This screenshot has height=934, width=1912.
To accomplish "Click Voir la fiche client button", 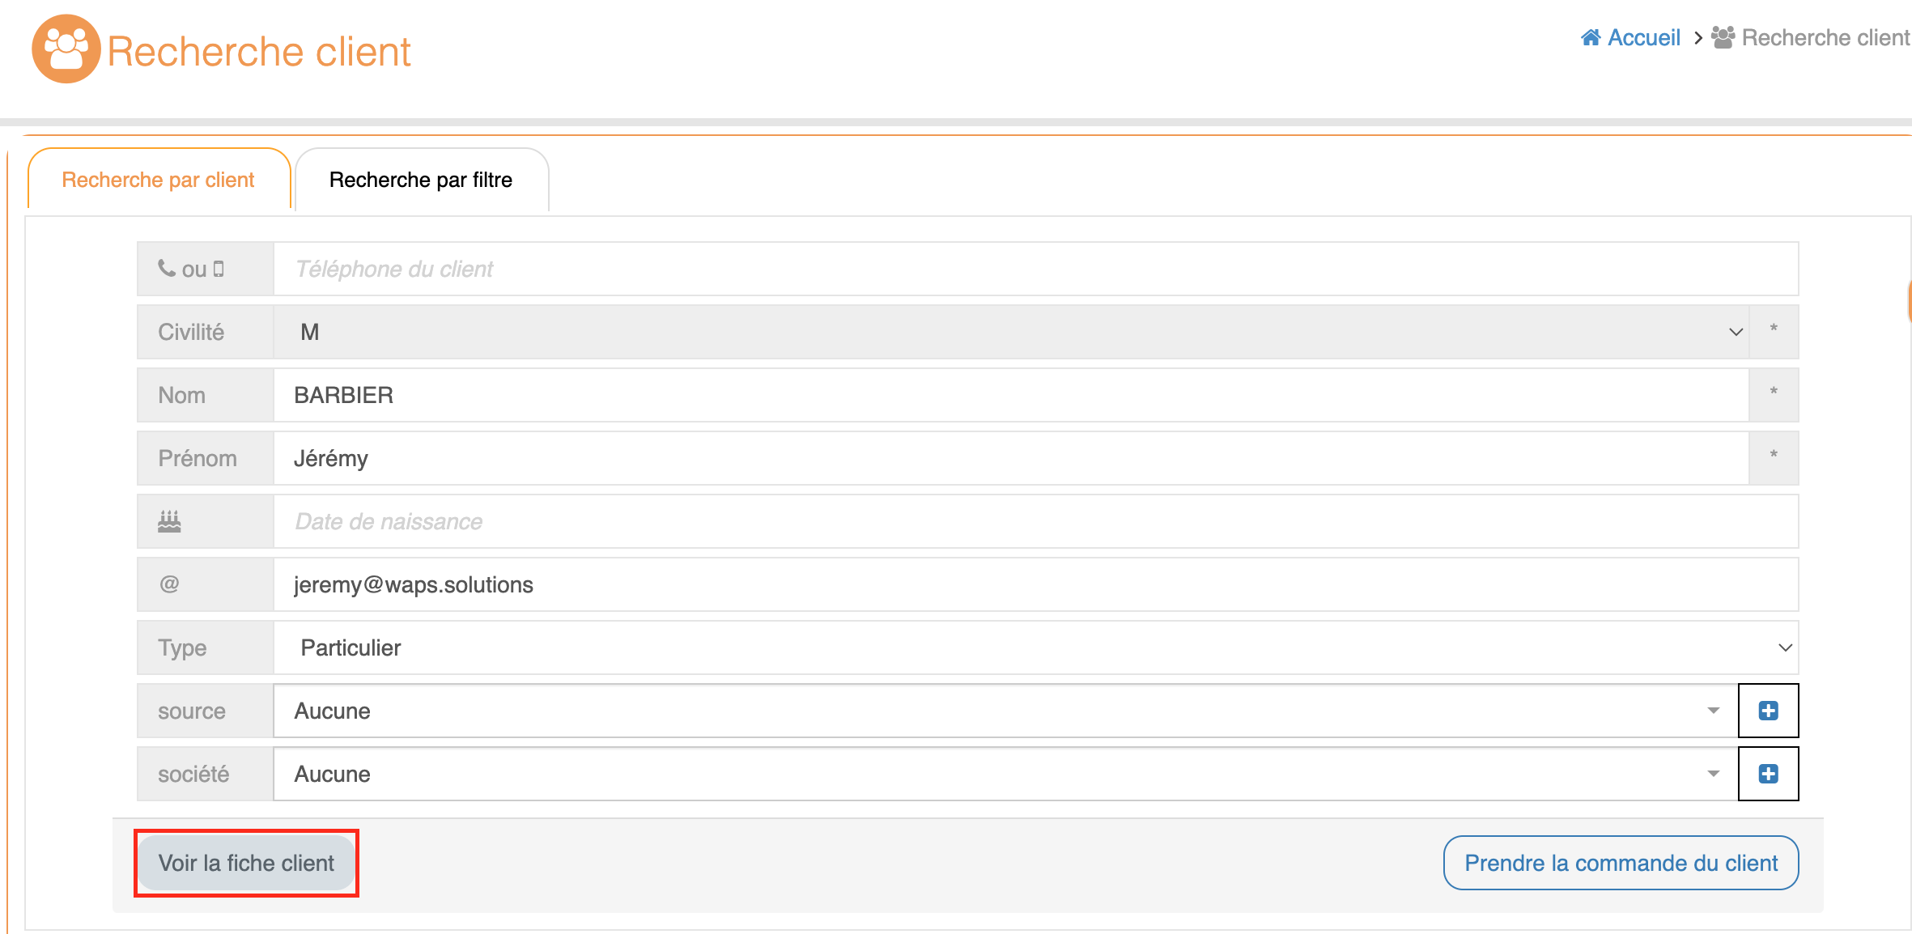I will [246, 863].
